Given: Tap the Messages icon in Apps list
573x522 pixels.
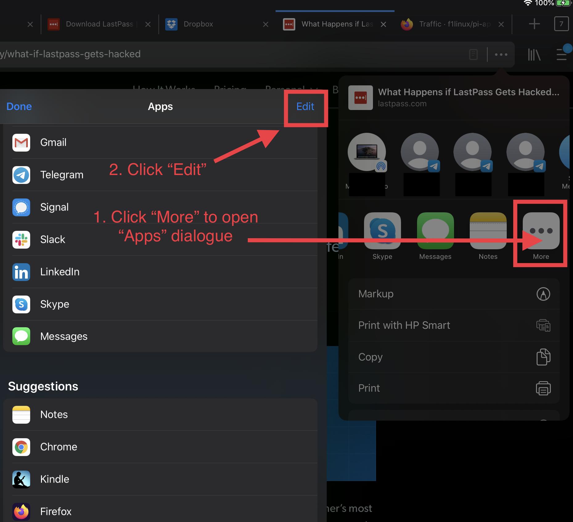Looking at the screenshot, I should [21, 336].
